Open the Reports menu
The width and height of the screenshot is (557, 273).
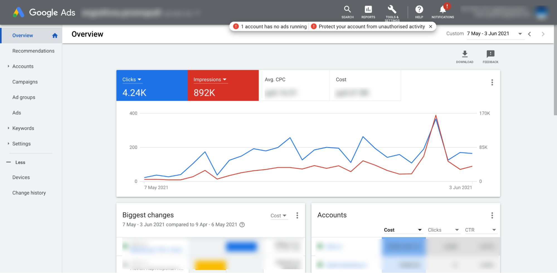[x=368, y=12]
